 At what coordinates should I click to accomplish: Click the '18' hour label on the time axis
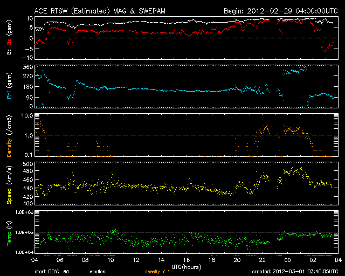point(212,260)
